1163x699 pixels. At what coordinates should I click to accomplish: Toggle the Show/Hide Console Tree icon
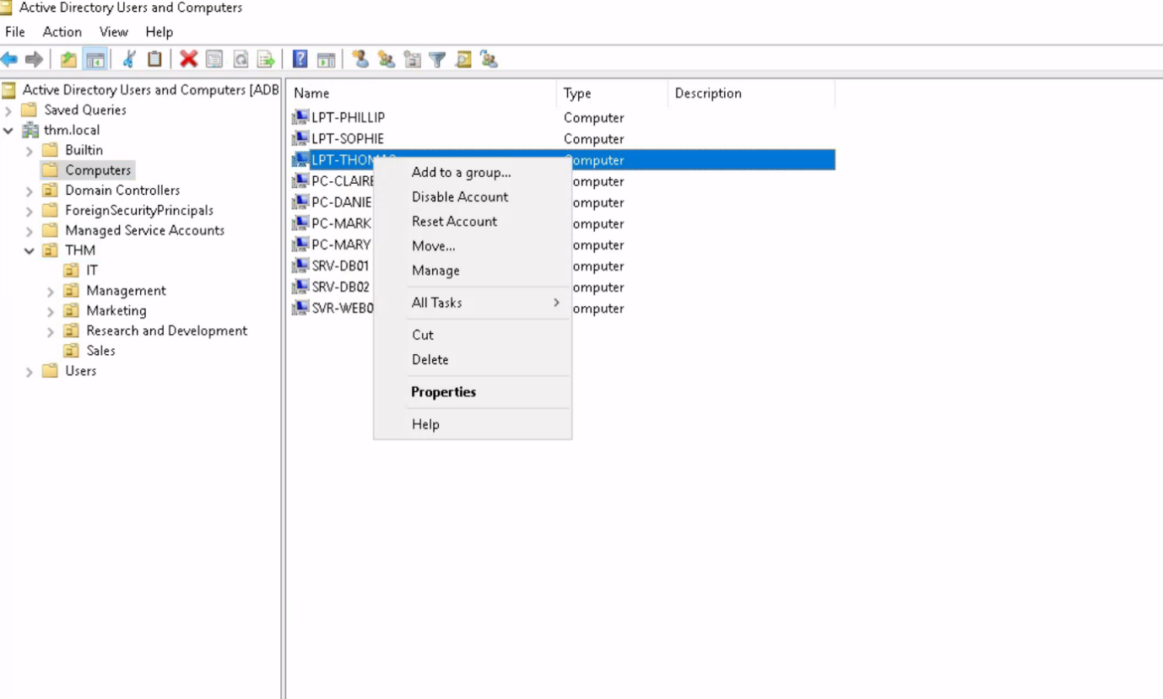[95, 59]
